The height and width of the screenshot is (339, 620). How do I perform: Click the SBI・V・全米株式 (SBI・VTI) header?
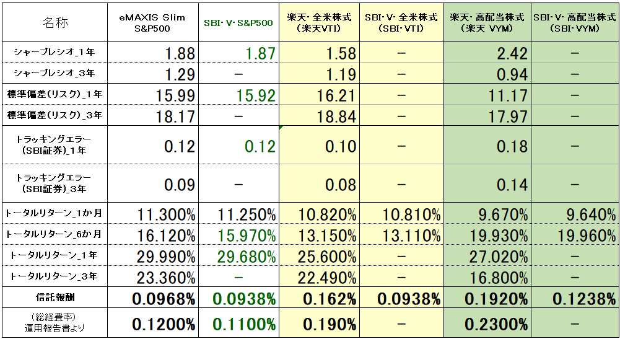(401, 22)
